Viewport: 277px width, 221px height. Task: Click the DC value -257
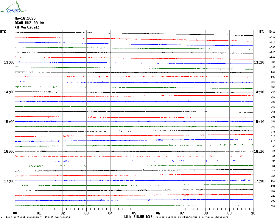(272, 191)
